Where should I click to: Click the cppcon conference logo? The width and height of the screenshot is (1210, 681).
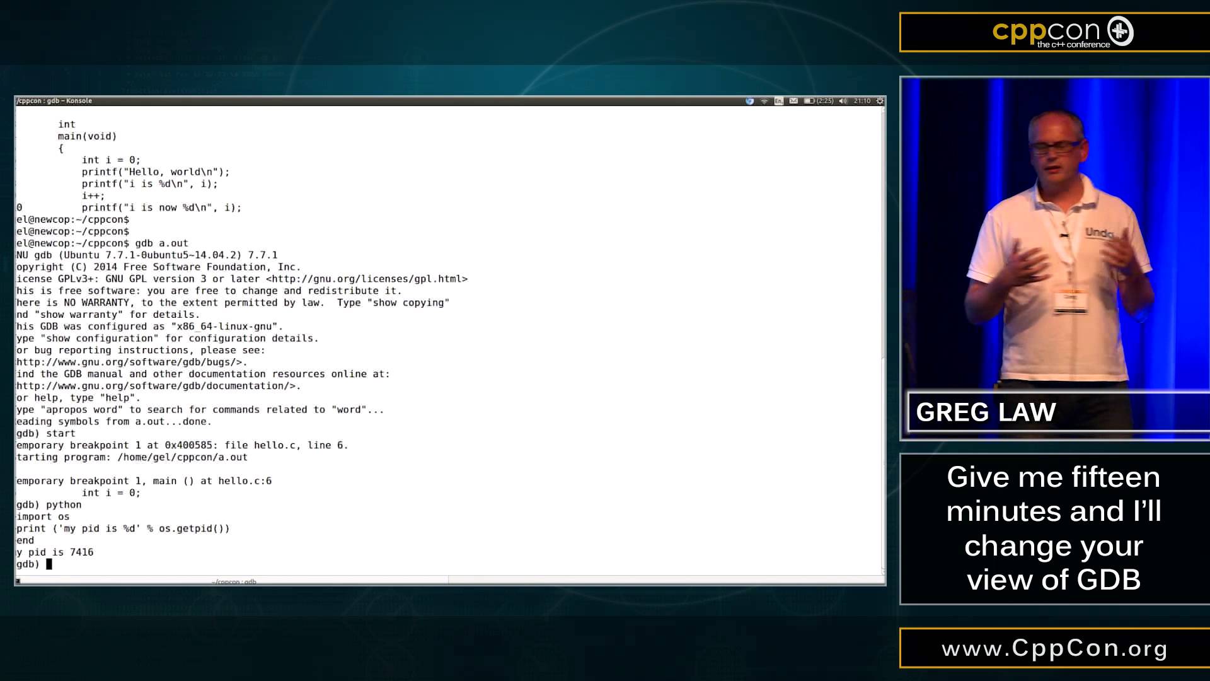[x=1063, y=32]
